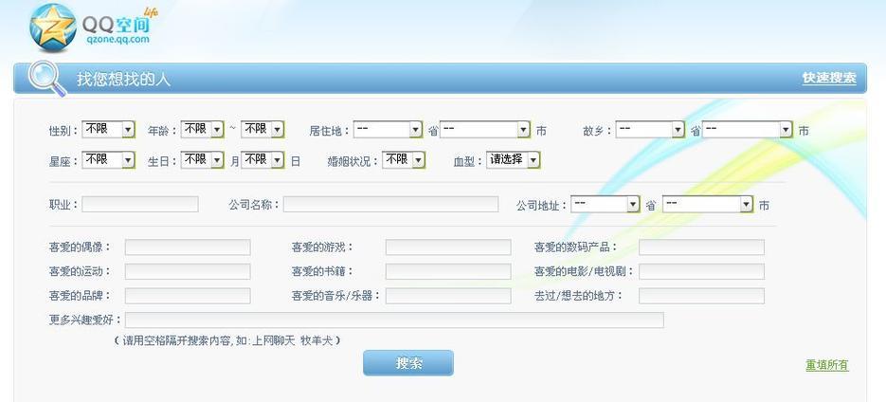Viewport: 886px width, 402px height.
Task: Open 故乡 city dropdown
Action: coord(748,130)
